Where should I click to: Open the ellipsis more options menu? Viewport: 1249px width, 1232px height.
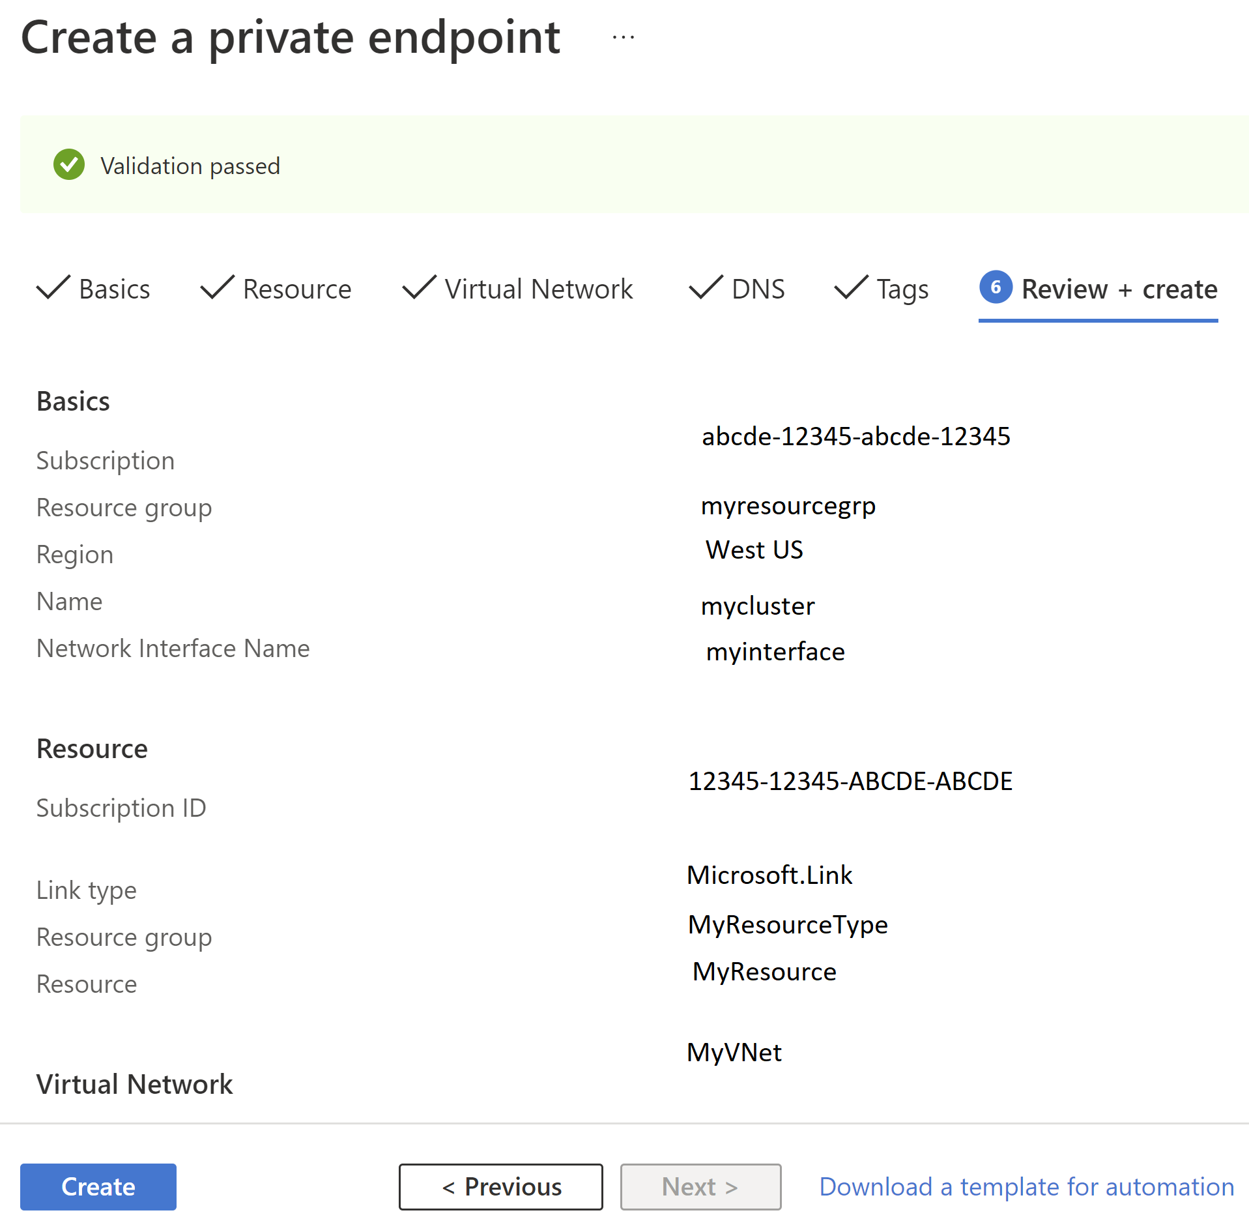[624, 38]
